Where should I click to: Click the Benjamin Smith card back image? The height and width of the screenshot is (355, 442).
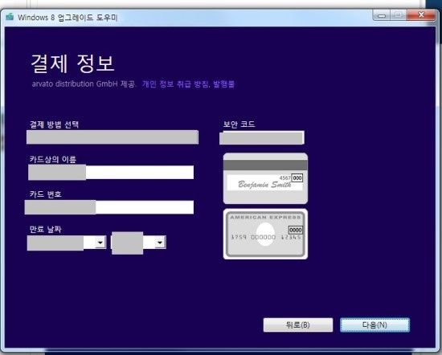click(x=265, y=178)
